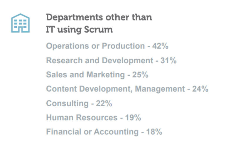Click the word 'Scrum' in the heading
The image size is (226, 154).
pos(98,30)
